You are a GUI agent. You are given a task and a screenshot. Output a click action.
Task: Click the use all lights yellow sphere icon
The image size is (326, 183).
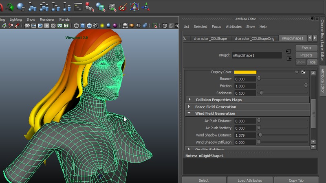click(x=103, y=26)
